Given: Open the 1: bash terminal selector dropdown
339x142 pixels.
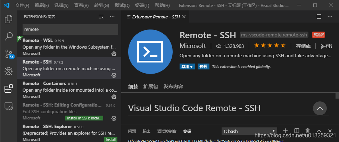Looking at the screenshot, I should (x=249, y=131).
